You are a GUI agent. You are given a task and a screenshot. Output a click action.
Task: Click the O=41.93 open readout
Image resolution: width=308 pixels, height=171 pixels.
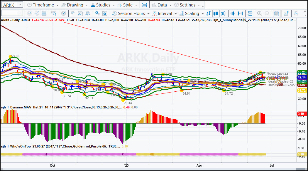[x=153, y=20]
